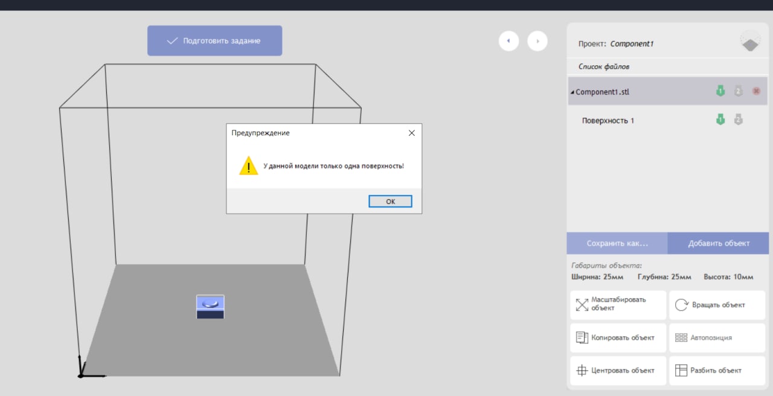This screenshot has width=773, height=396.
Task: Click the Список файлов header
Action: pyautogui.click(x=604, y=66)
